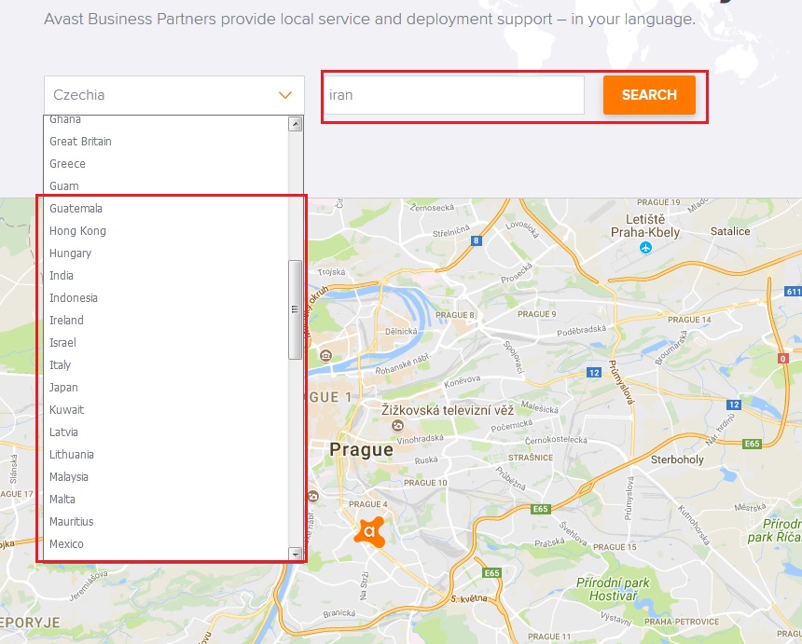The height and width of the screenshot is (644, 802).
Task: Click the list scrollbar up arrow
Action: pyautogui.click(x=295, y=124)
